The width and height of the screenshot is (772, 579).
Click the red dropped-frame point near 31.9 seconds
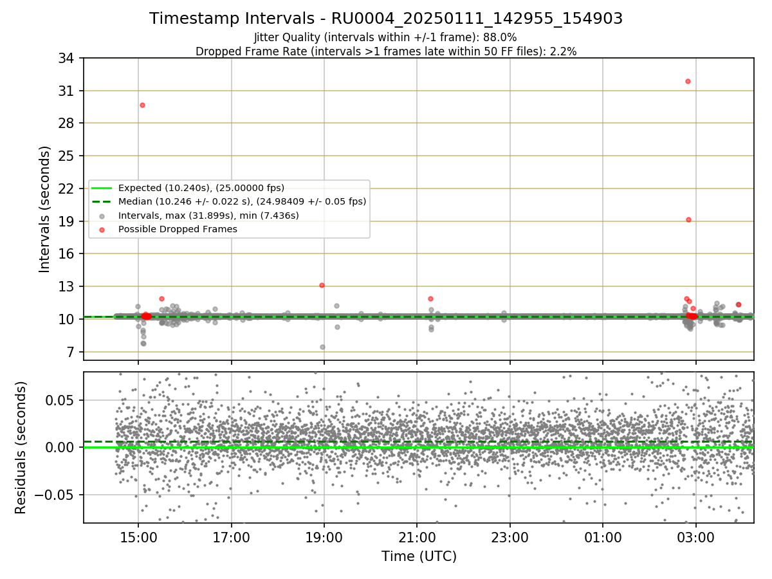pyautogui.click(x=688, y=81)
